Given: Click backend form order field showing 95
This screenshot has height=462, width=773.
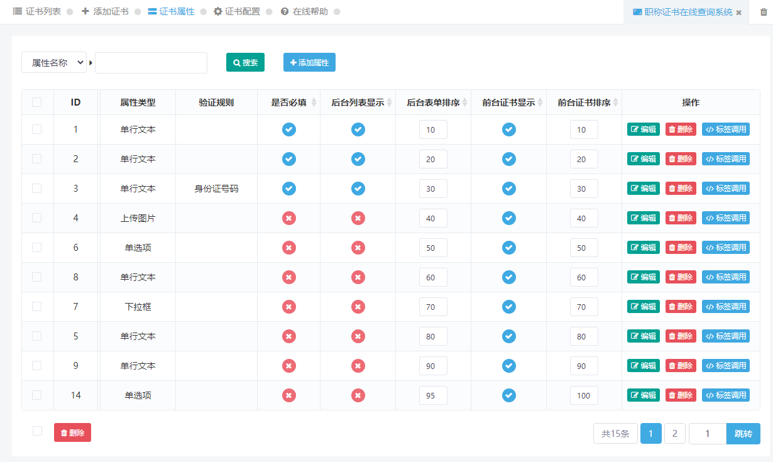Looking at the screenshot, I should (433, 395).
